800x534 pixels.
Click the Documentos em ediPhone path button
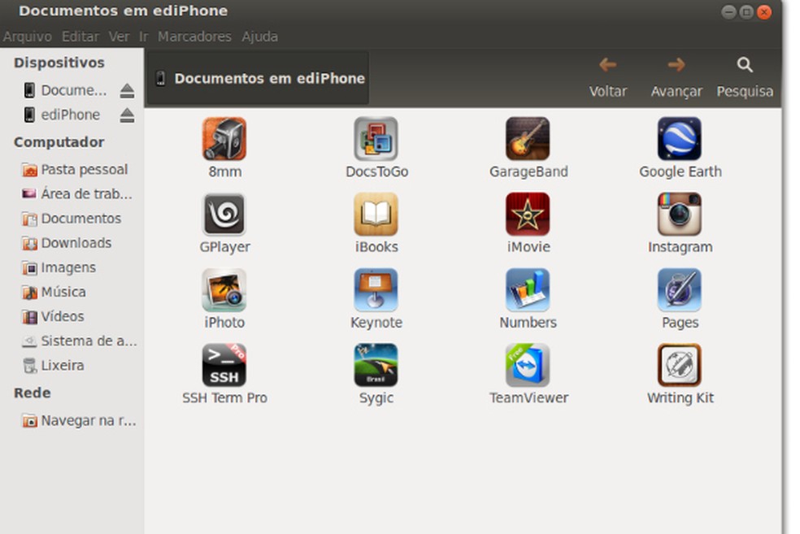pos(259,79)
